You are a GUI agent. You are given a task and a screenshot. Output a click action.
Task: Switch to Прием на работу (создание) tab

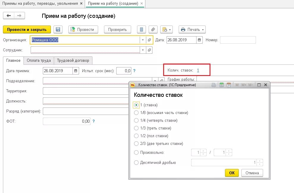click(113, 4)
